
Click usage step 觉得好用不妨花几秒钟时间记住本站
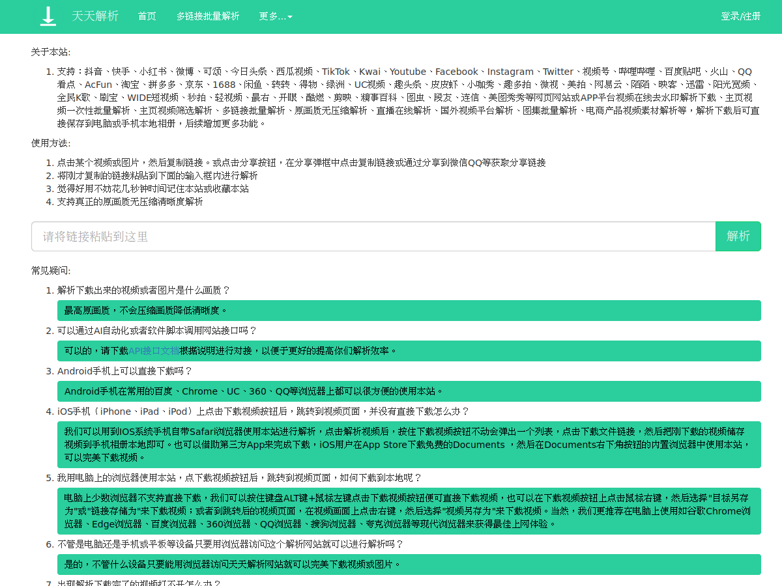pos(153,189)
